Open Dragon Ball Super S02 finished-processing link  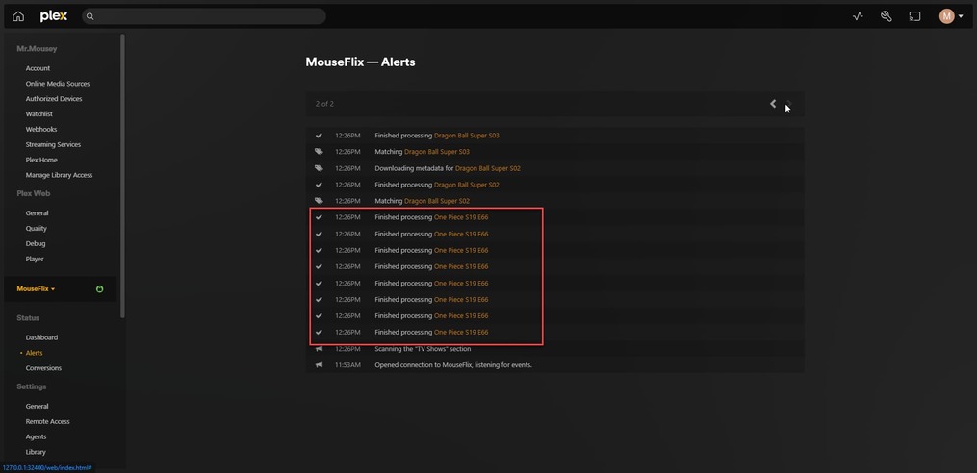[x=467, y=185]
